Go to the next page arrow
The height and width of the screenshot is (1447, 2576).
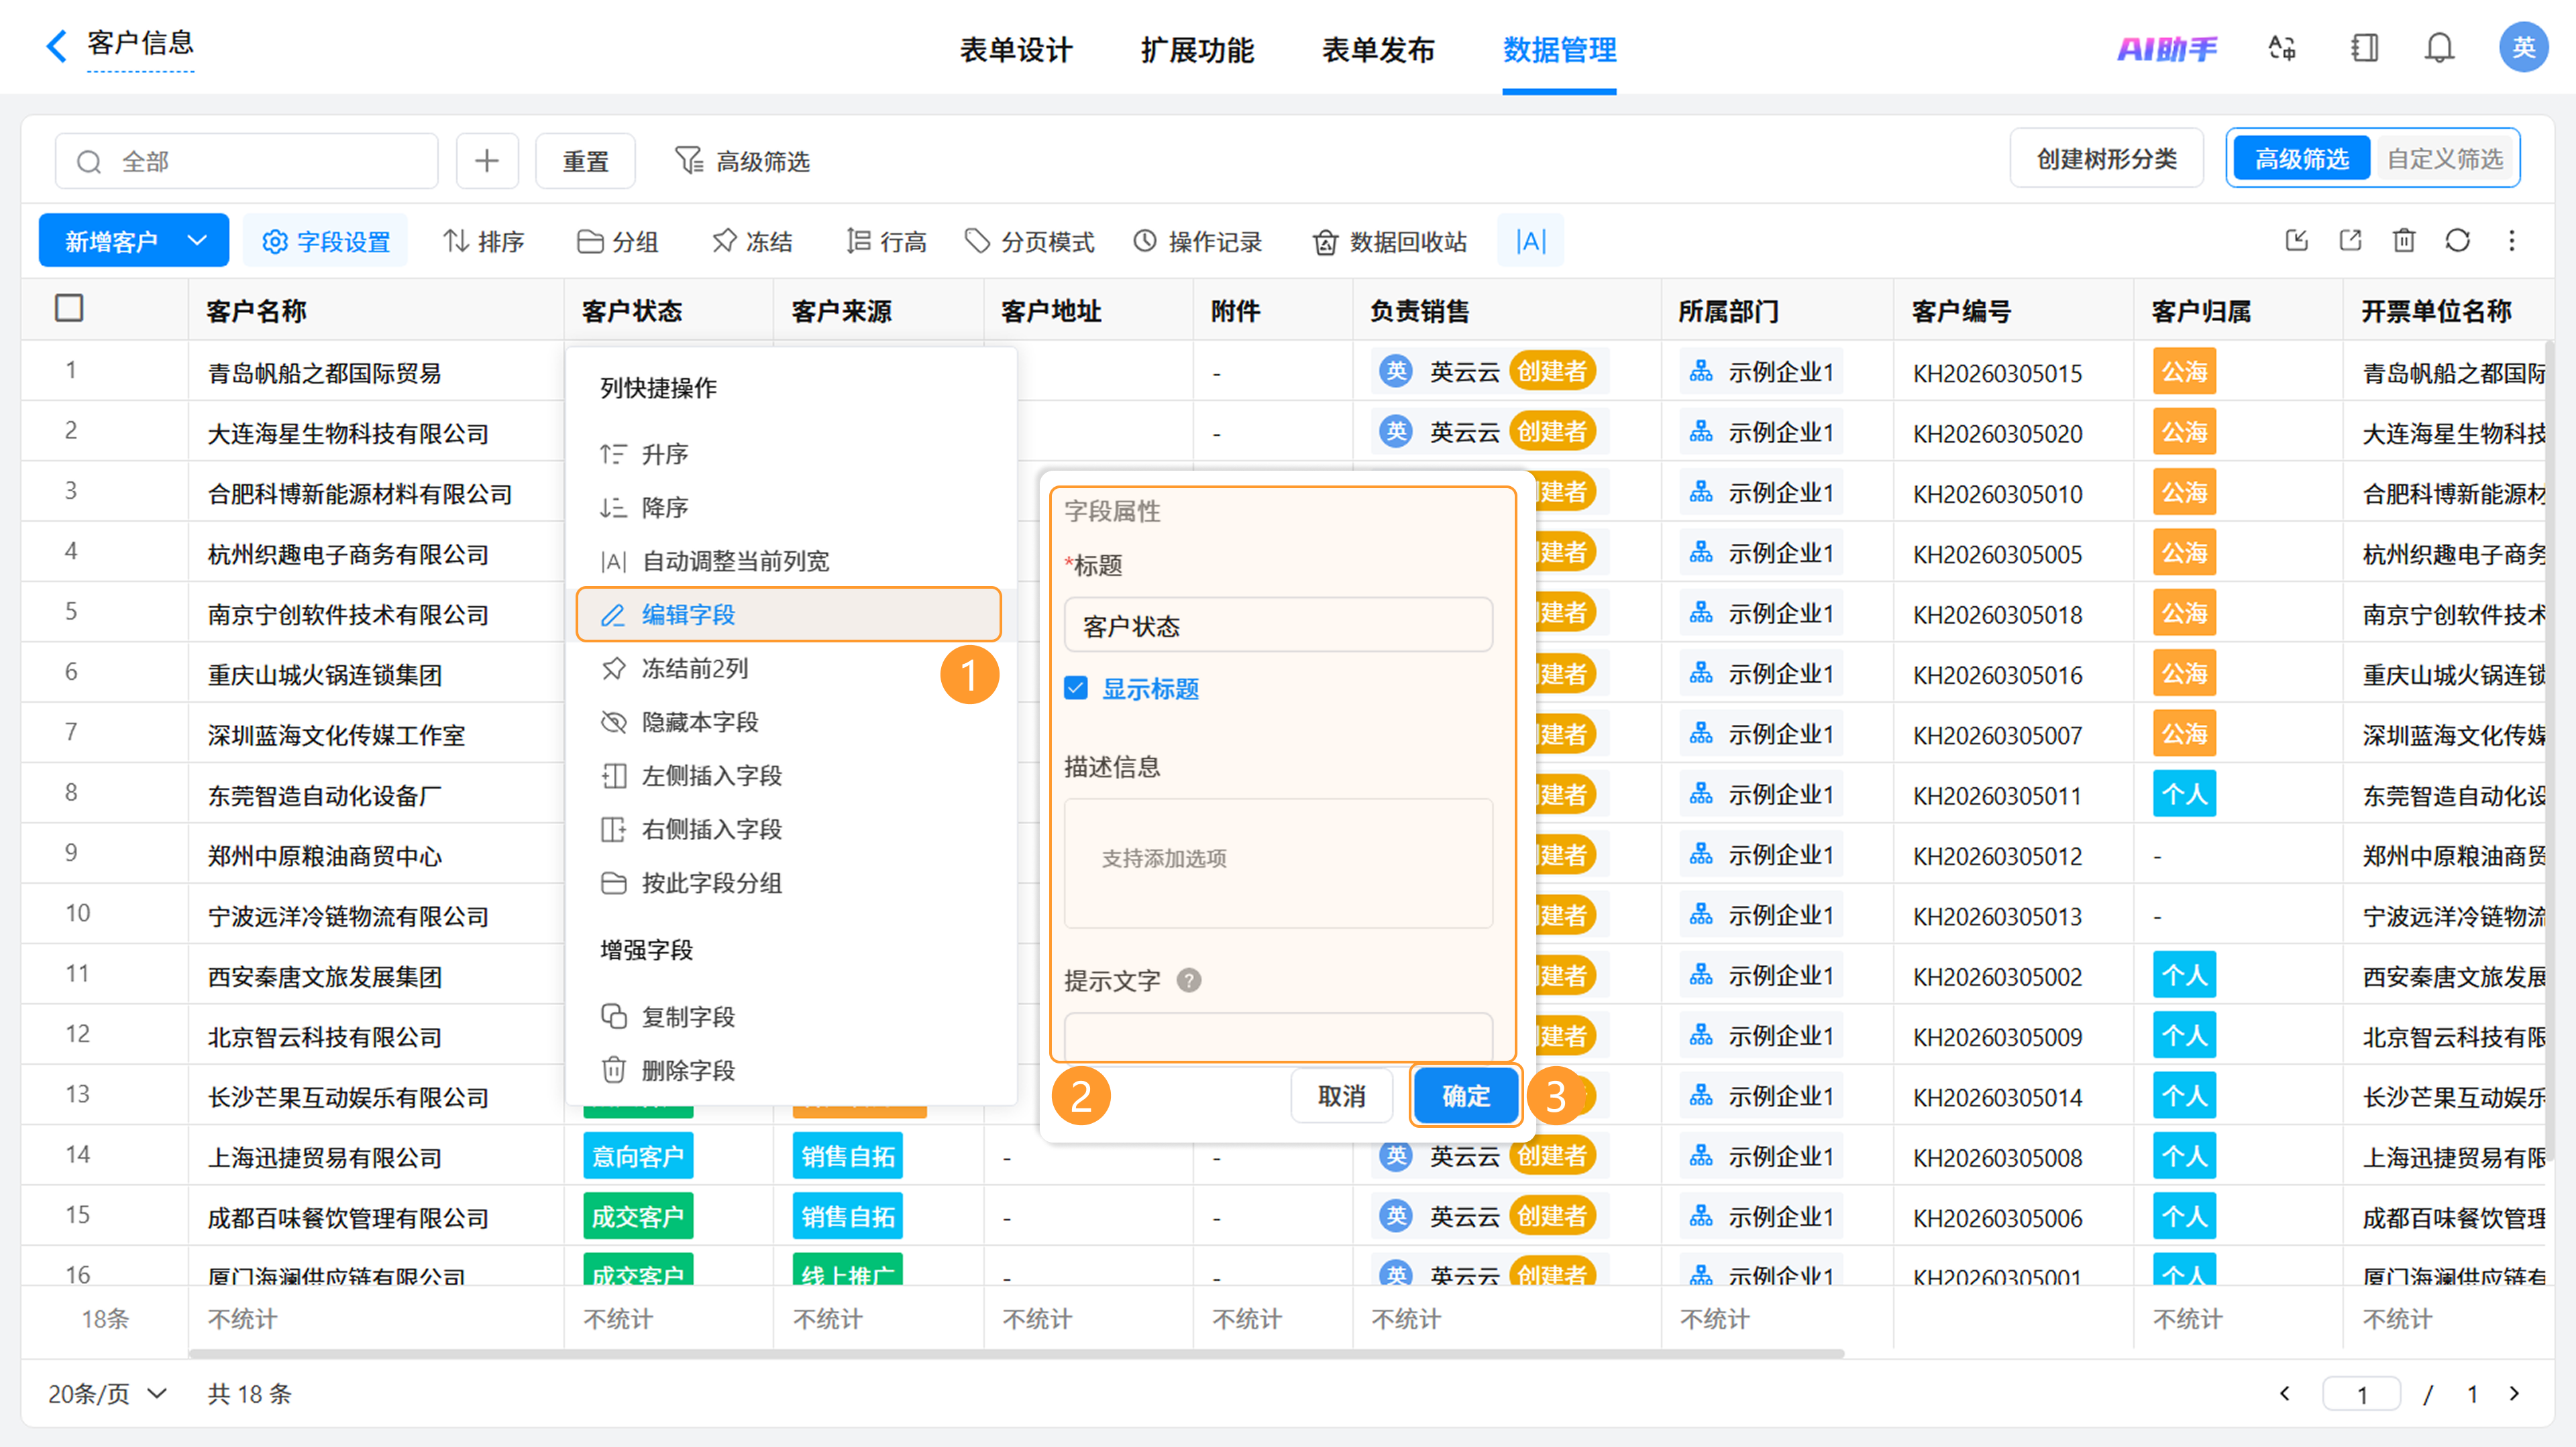coord(2514,1393)
